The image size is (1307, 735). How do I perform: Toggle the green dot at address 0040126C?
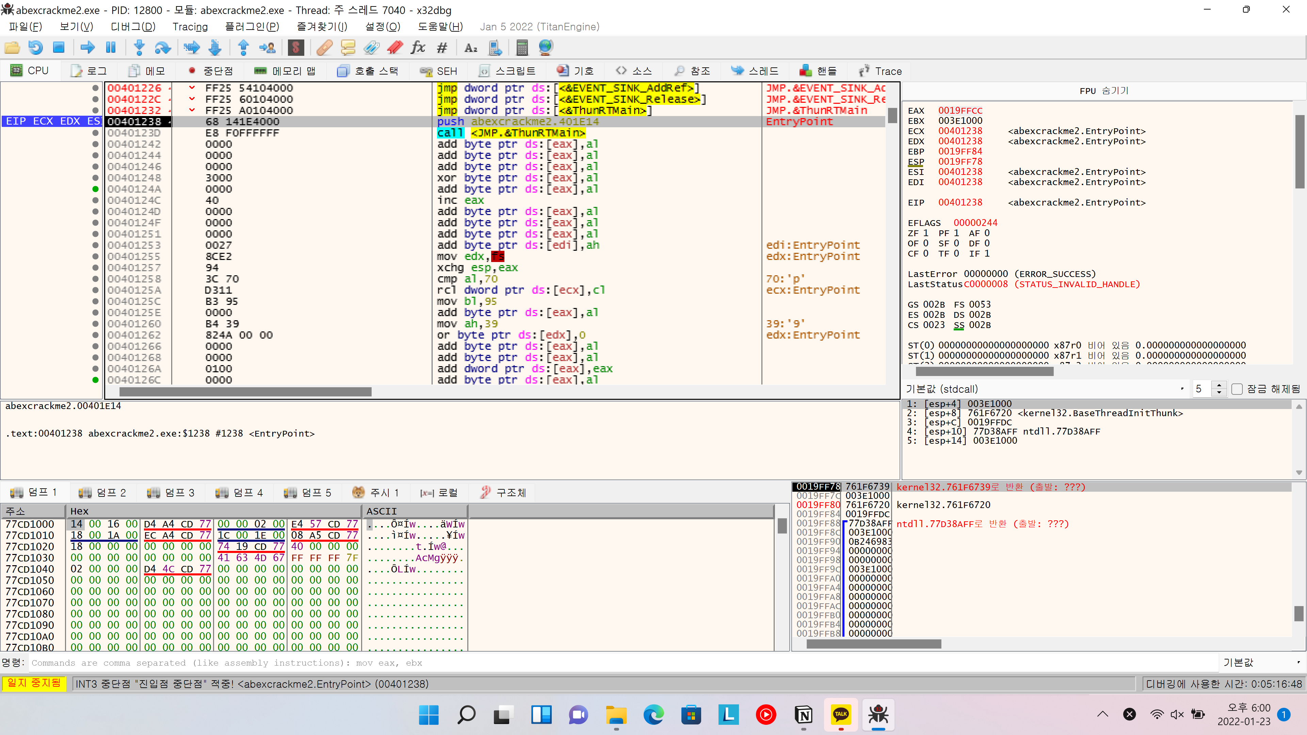95,380
